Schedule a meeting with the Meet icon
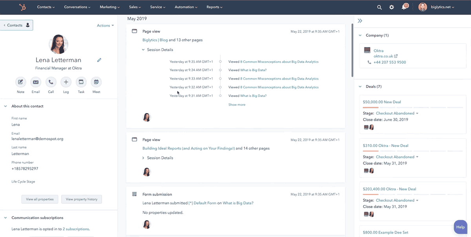Image resolution: width=471 pixels, height=237 pixels. click(96, 82)
